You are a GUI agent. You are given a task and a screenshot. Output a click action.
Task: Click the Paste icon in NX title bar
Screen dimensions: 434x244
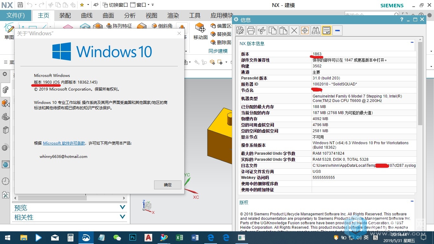coord(65,5)
